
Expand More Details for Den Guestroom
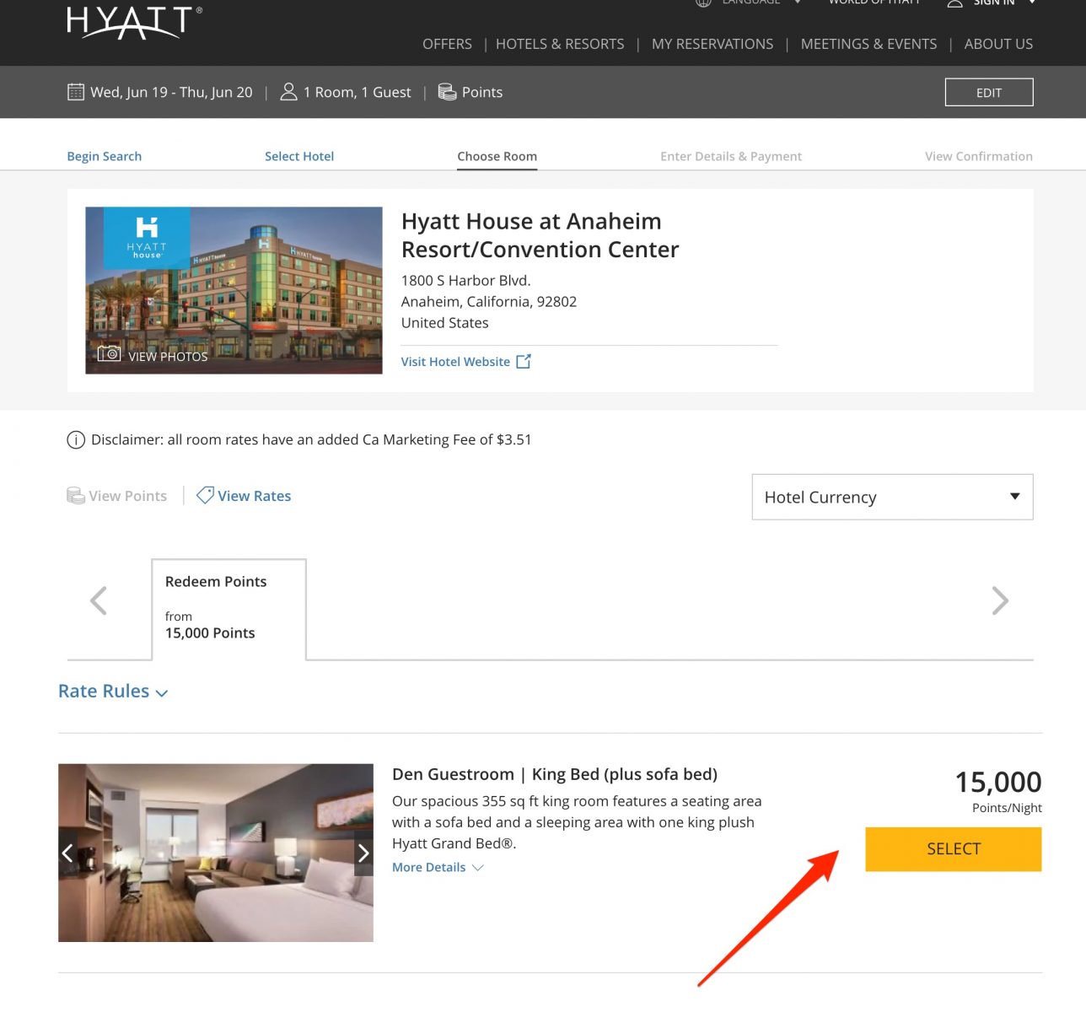pyautogui.click(x=438, y=867)
